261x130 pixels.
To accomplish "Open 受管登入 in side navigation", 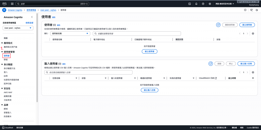I will 7,112.
